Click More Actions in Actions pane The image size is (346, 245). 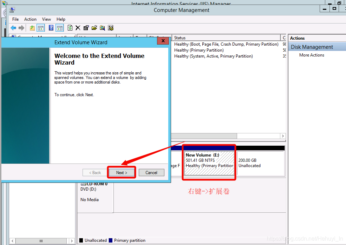click(x=312, y=55)
